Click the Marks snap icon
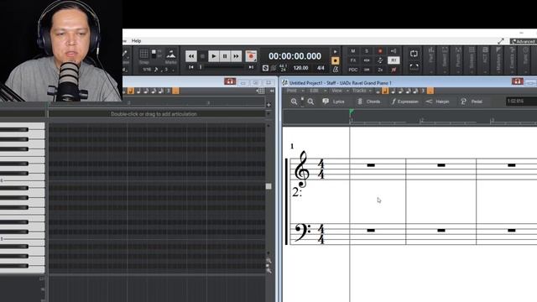Screen dimensions: 537x302 [x=170, y=55]
